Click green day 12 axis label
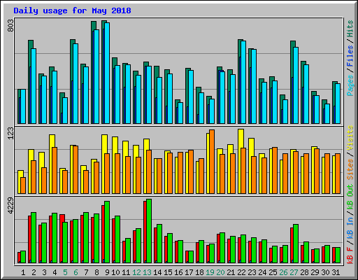This screenshot has width=358, height=280. (136, 272)
